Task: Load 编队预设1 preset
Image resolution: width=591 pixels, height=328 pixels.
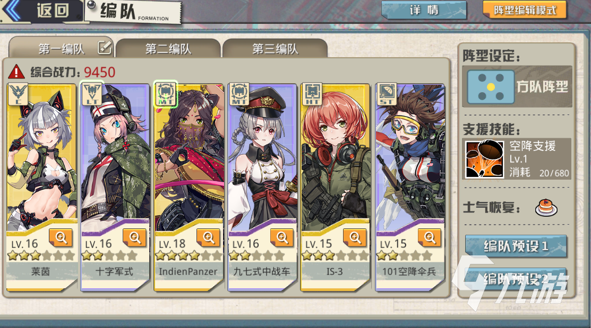Action: [x=516, y=246]
